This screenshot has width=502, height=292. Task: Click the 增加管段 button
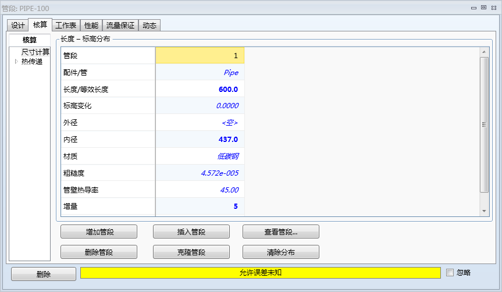coord(99,232)
